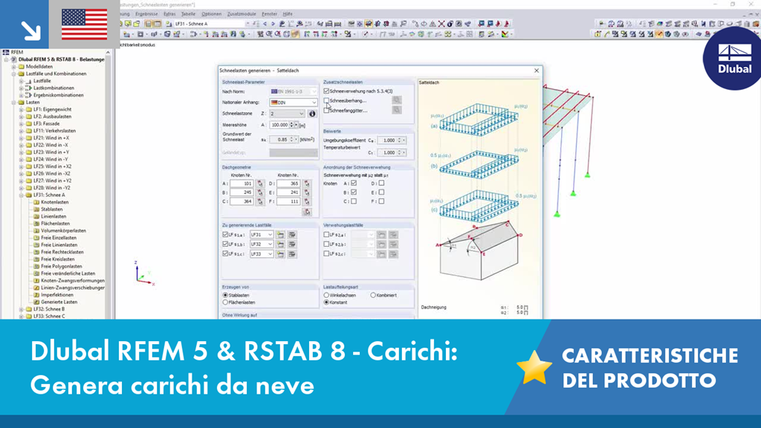Select the Winkelachsen radio button
The width and height of the screenshot is (761, 428).
pyautogui.click(x=326, y=295)
